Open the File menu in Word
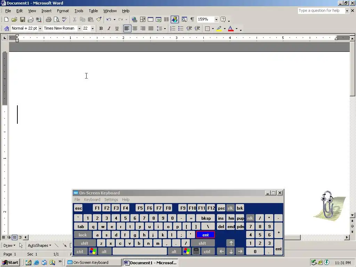This screenshot has height=267, width=356. pyautogui.click(x=8, y=11)
